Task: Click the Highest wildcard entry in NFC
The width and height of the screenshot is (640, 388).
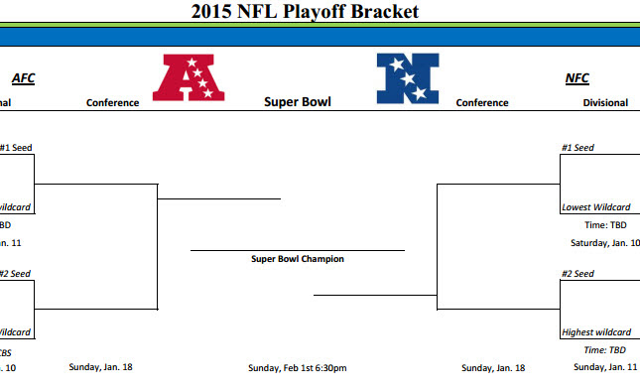Action: pyautogui.click(x=596, y=332)
